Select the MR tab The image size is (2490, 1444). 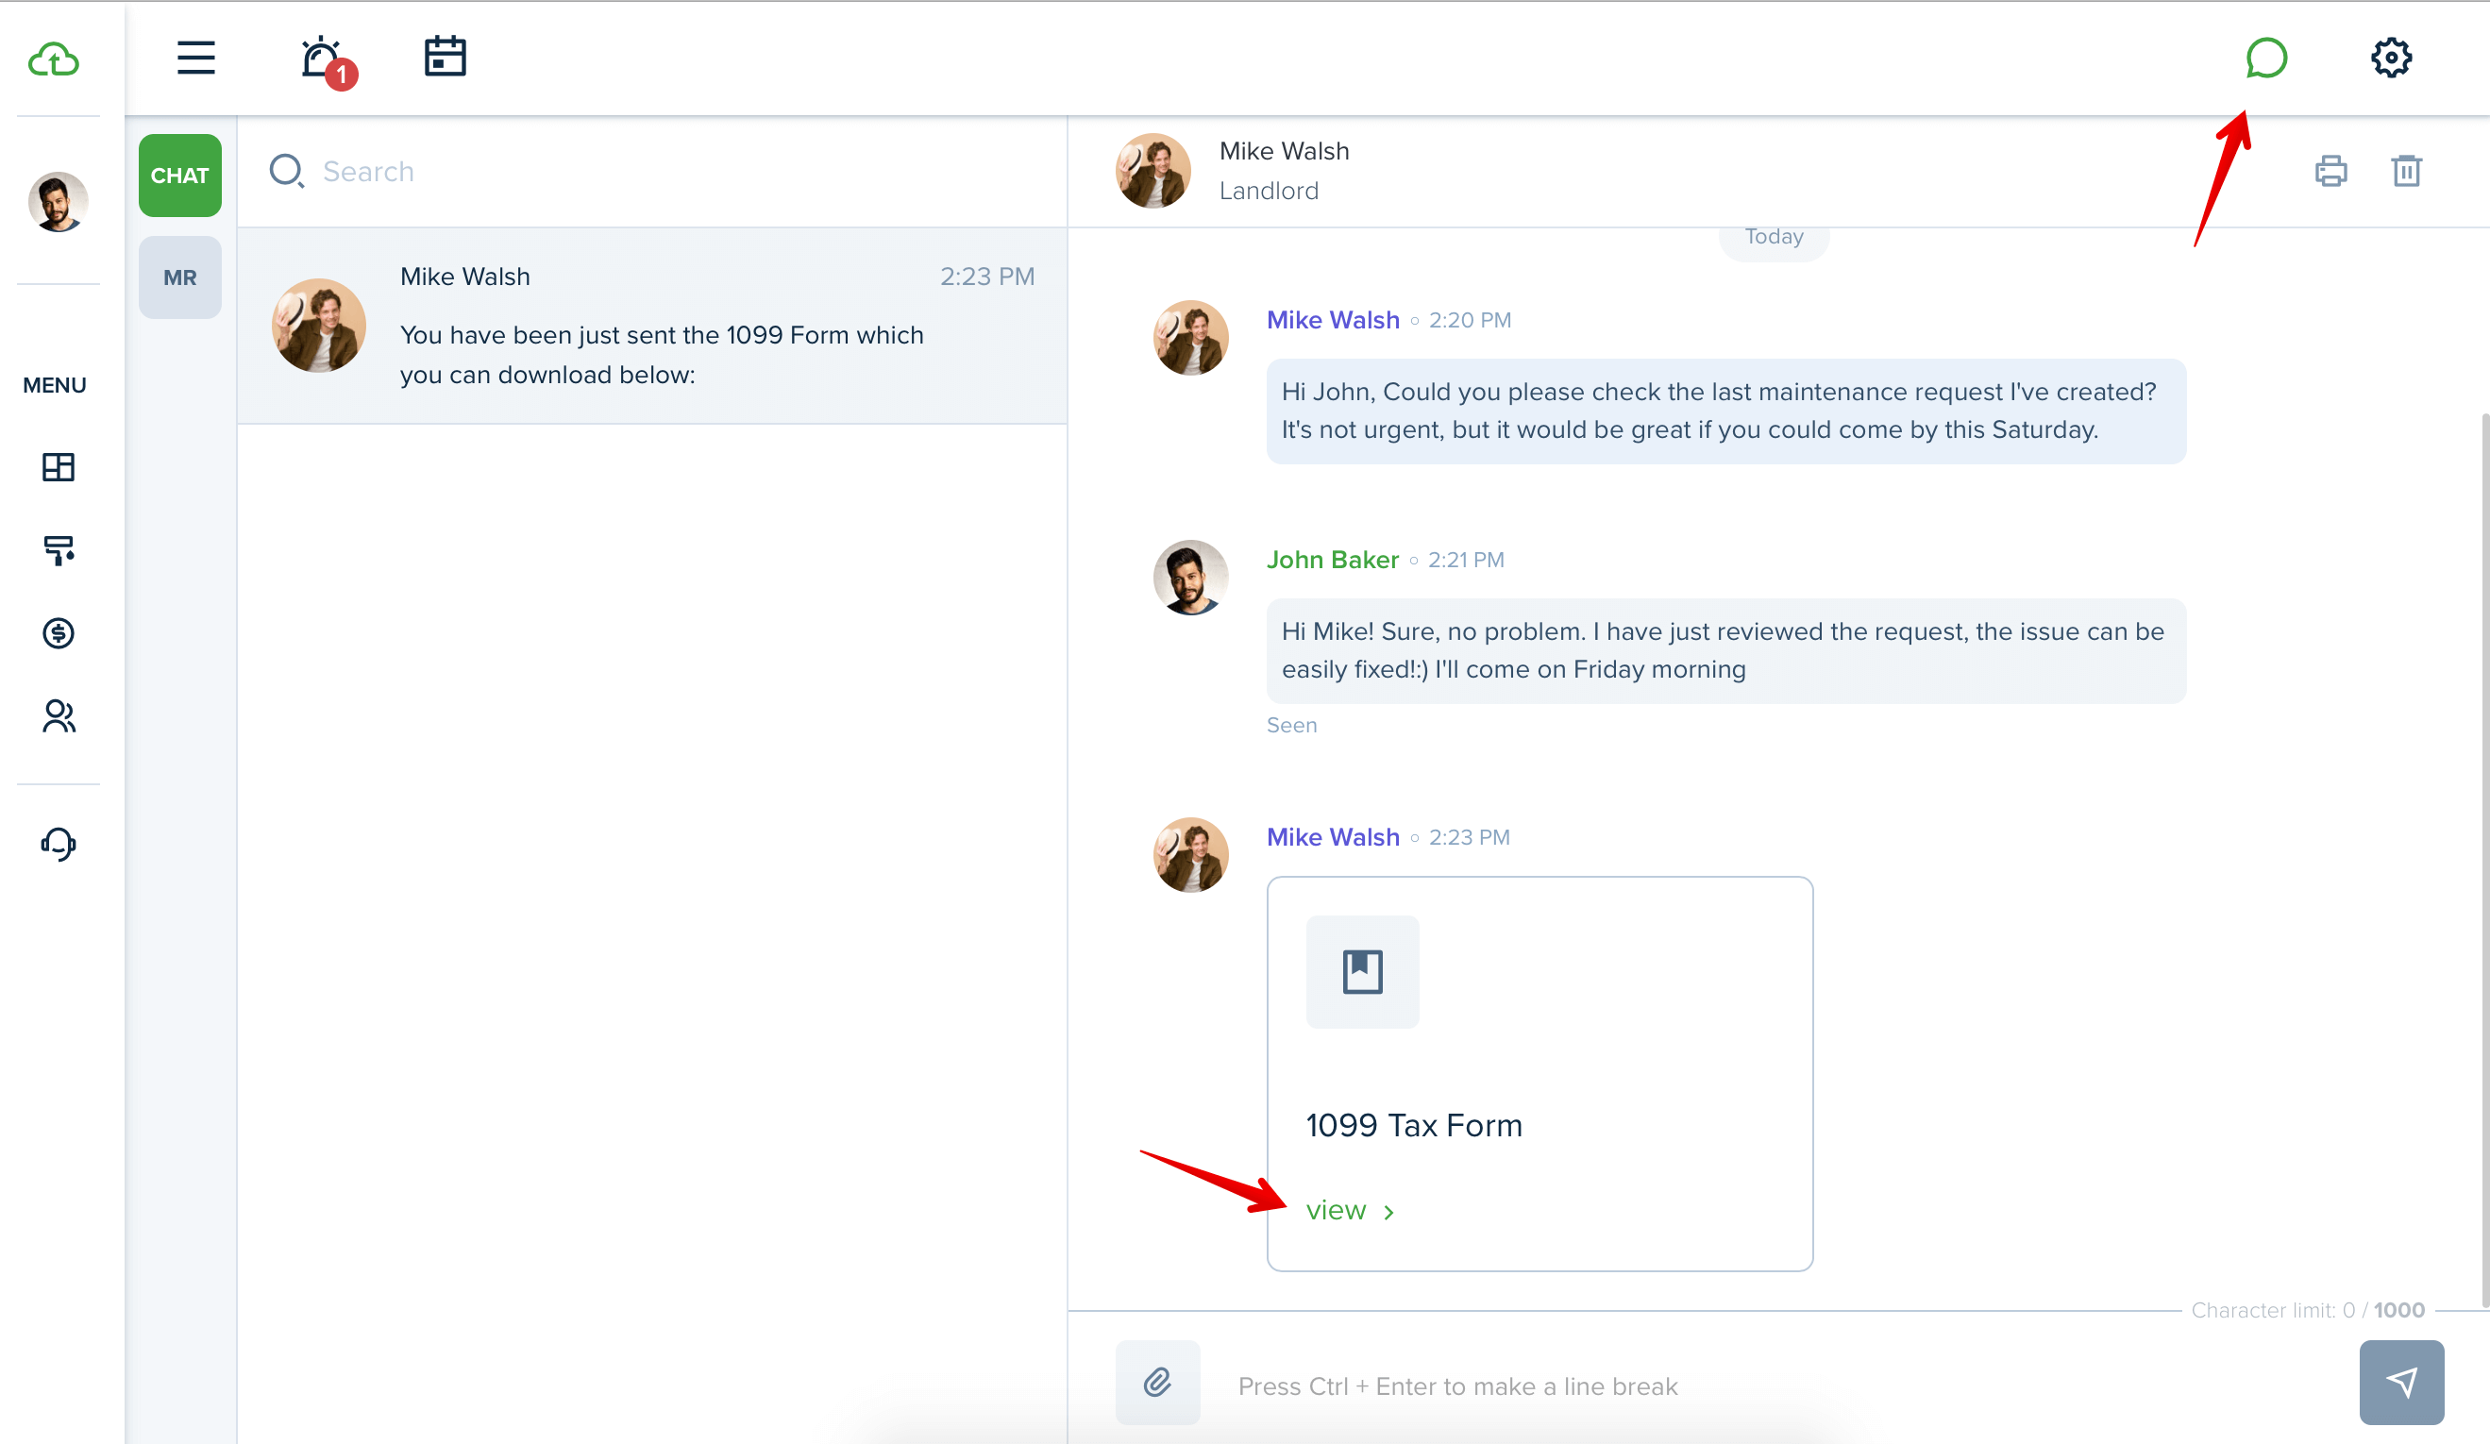(x=180, y=277)
